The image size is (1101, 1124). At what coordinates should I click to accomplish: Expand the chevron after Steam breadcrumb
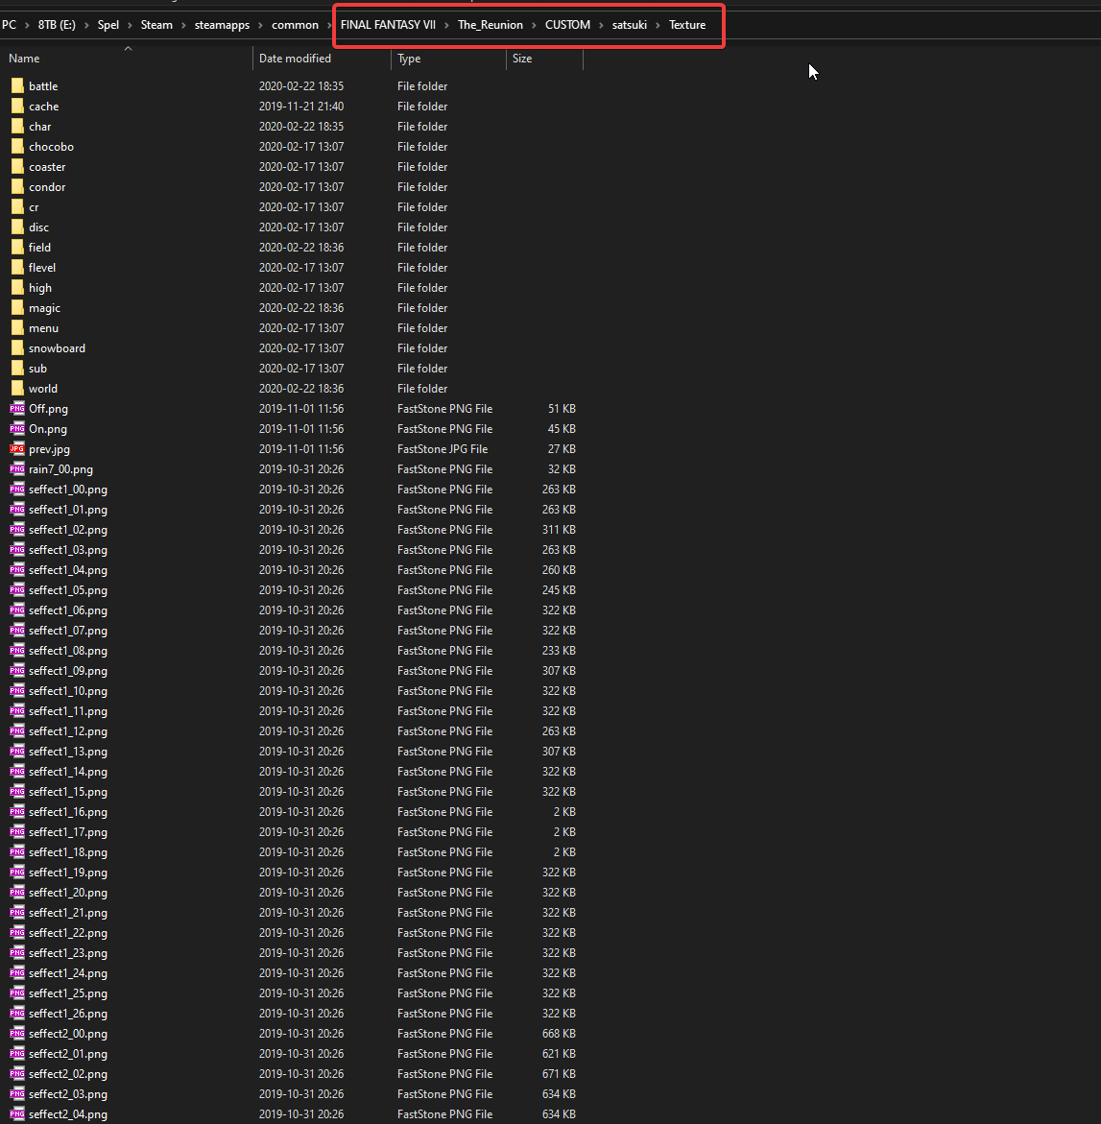(183, 25)
